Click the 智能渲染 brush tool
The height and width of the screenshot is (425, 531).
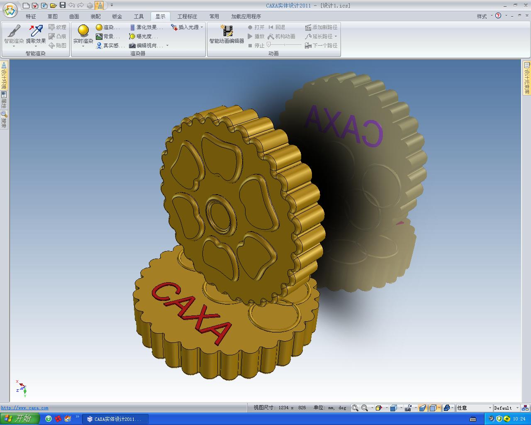(x=14, y=33)
